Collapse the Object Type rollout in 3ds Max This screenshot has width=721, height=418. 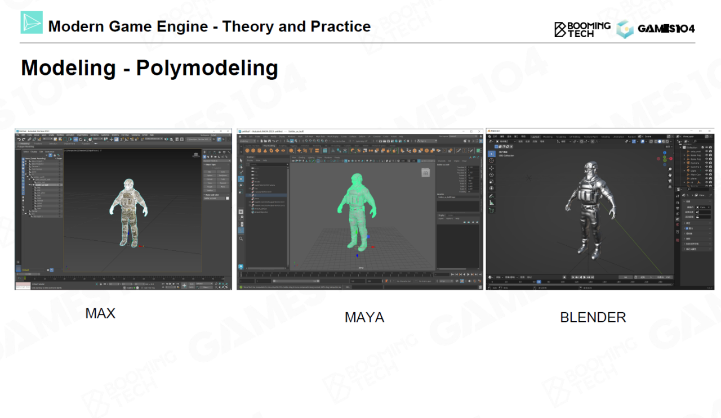[x=205, y=165]
